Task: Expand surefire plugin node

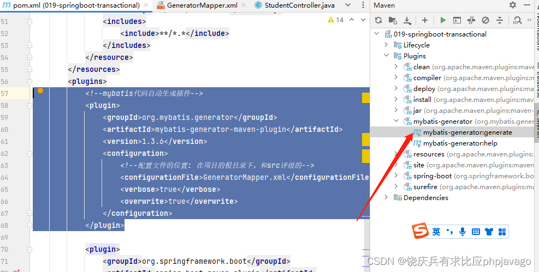Action: (x=396, y=186)
